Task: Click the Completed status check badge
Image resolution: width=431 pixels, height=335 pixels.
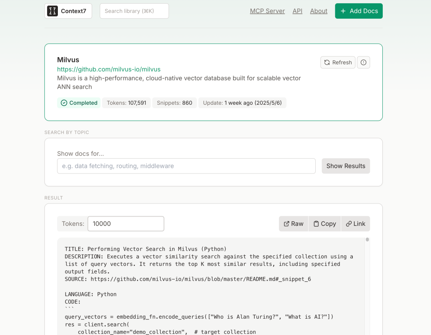Action: (79, 103)
